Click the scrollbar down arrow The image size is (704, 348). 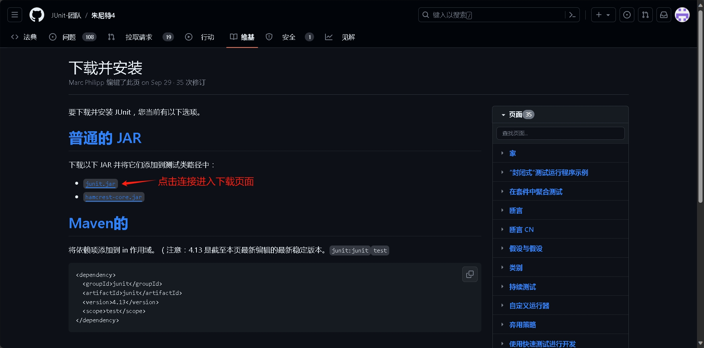[700, 343]
